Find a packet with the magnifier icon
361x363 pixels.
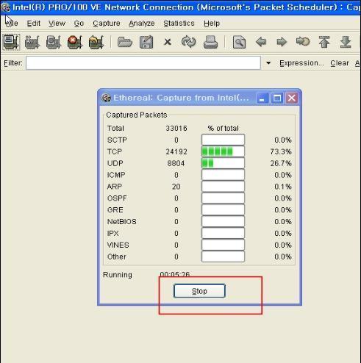[239, 42]
